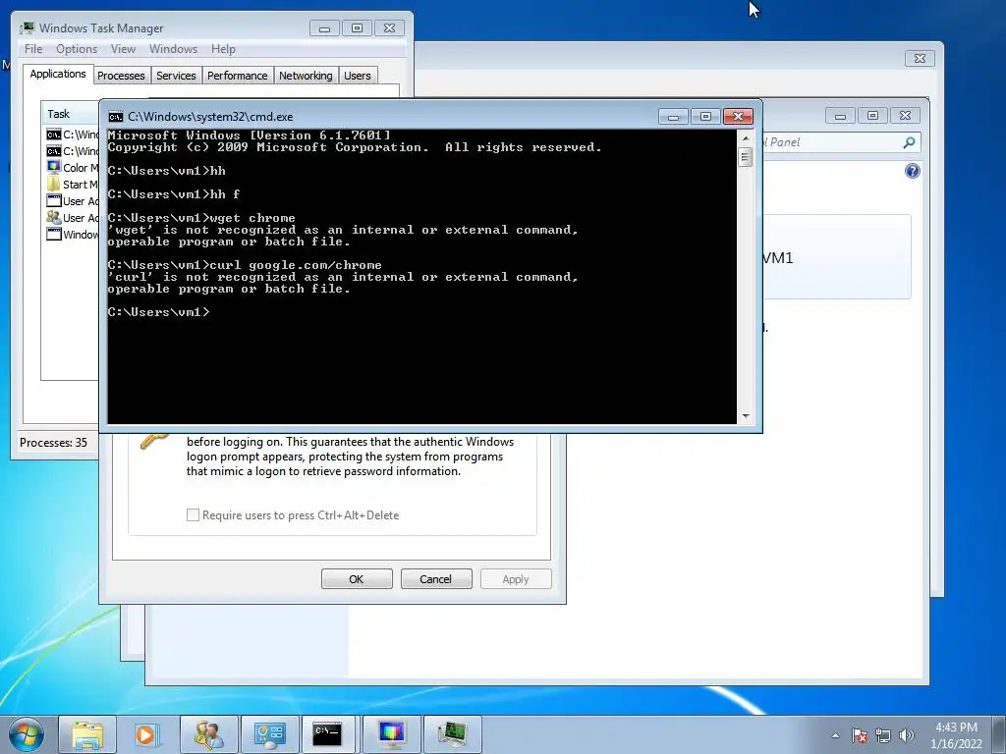
Task: Launch Windows Media Player from taskbar
Action: [145, 734]
